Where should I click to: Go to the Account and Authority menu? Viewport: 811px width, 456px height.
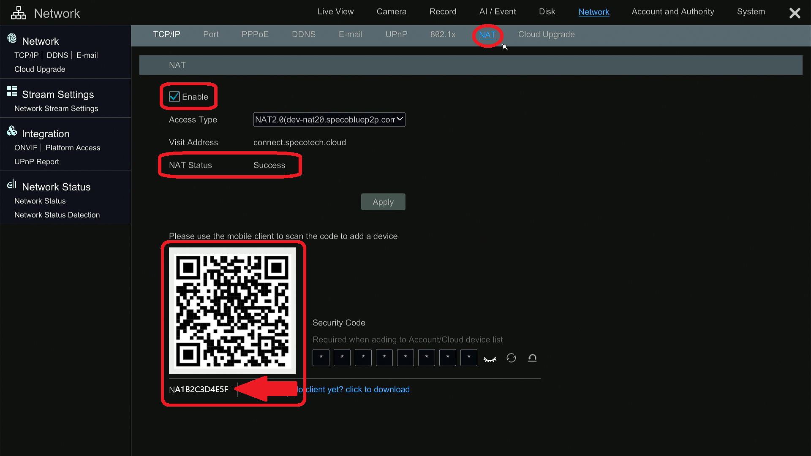[672, 11]
